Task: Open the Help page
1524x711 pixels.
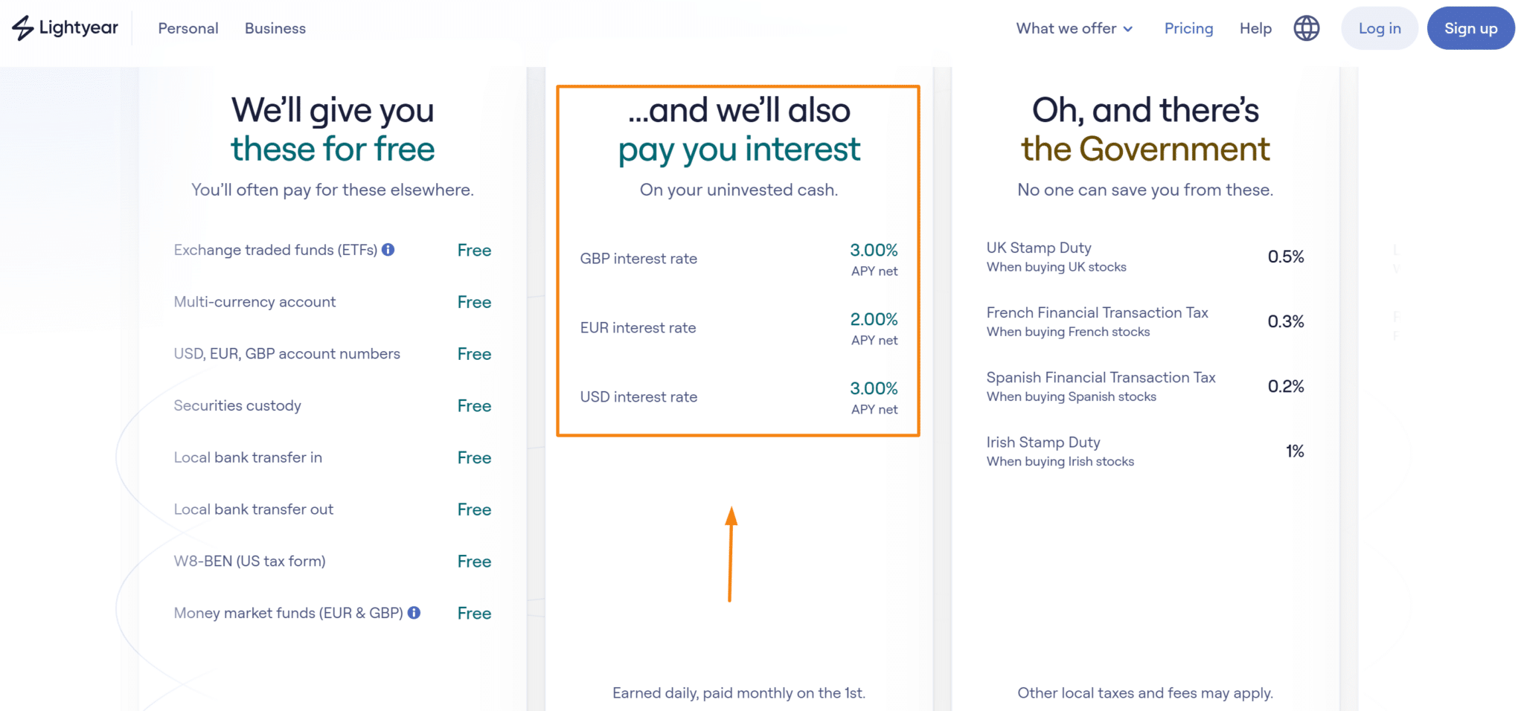Action: click(x=1255, y=28)
